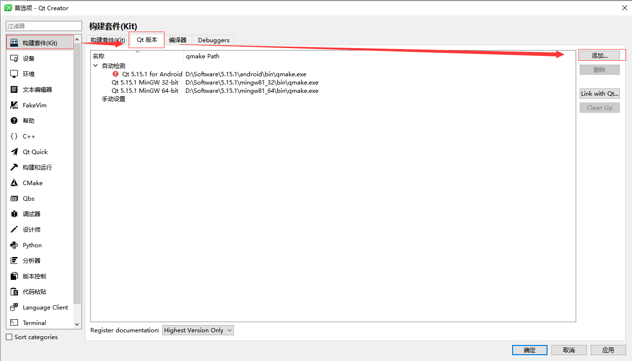This screenshot has height=361, width=632.
Task: Click the 应用 button
Action: (608, 350)
